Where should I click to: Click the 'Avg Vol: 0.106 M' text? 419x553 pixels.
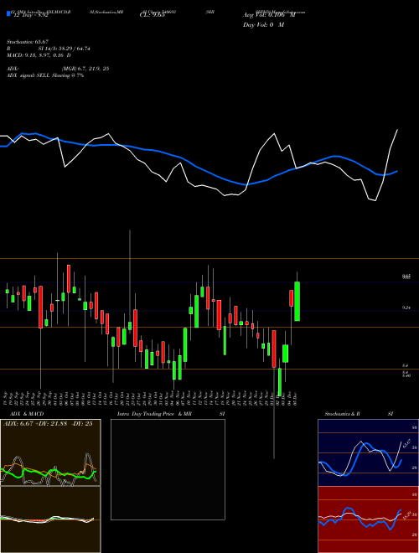tap(269, 15)
